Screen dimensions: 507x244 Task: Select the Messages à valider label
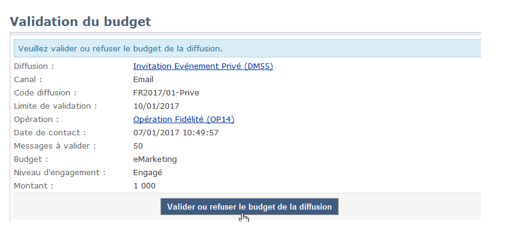tap(55, 146)
